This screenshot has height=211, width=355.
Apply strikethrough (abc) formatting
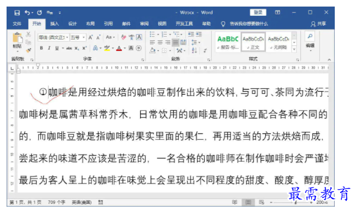coord(69,48)
